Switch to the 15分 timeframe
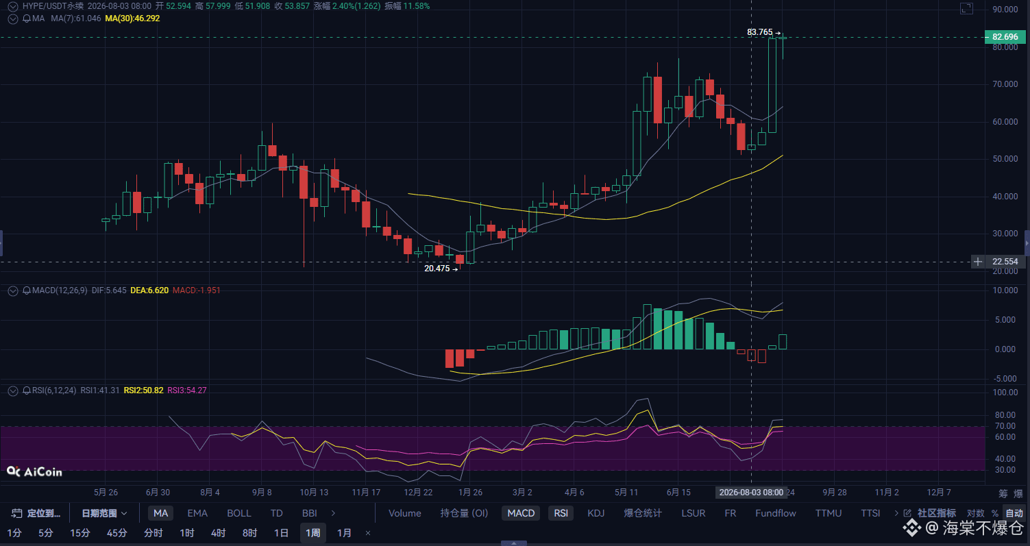 [x=79, y=533]
